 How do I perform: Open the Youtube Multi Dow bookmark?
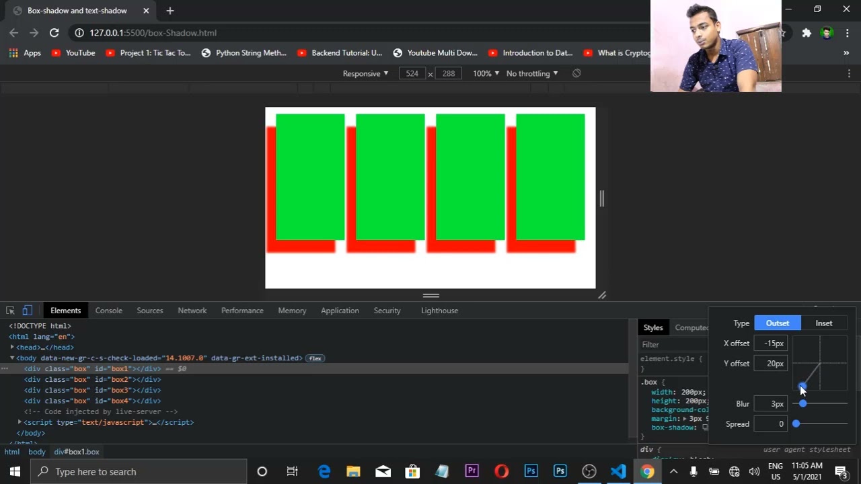[435, 53]
